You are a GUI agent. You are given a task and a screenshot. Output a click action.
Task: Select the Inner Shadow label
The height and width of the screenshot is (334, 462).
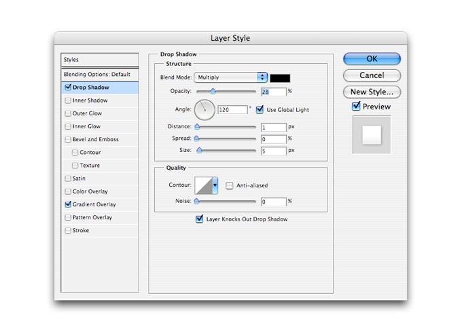click(x=90, y=100)
